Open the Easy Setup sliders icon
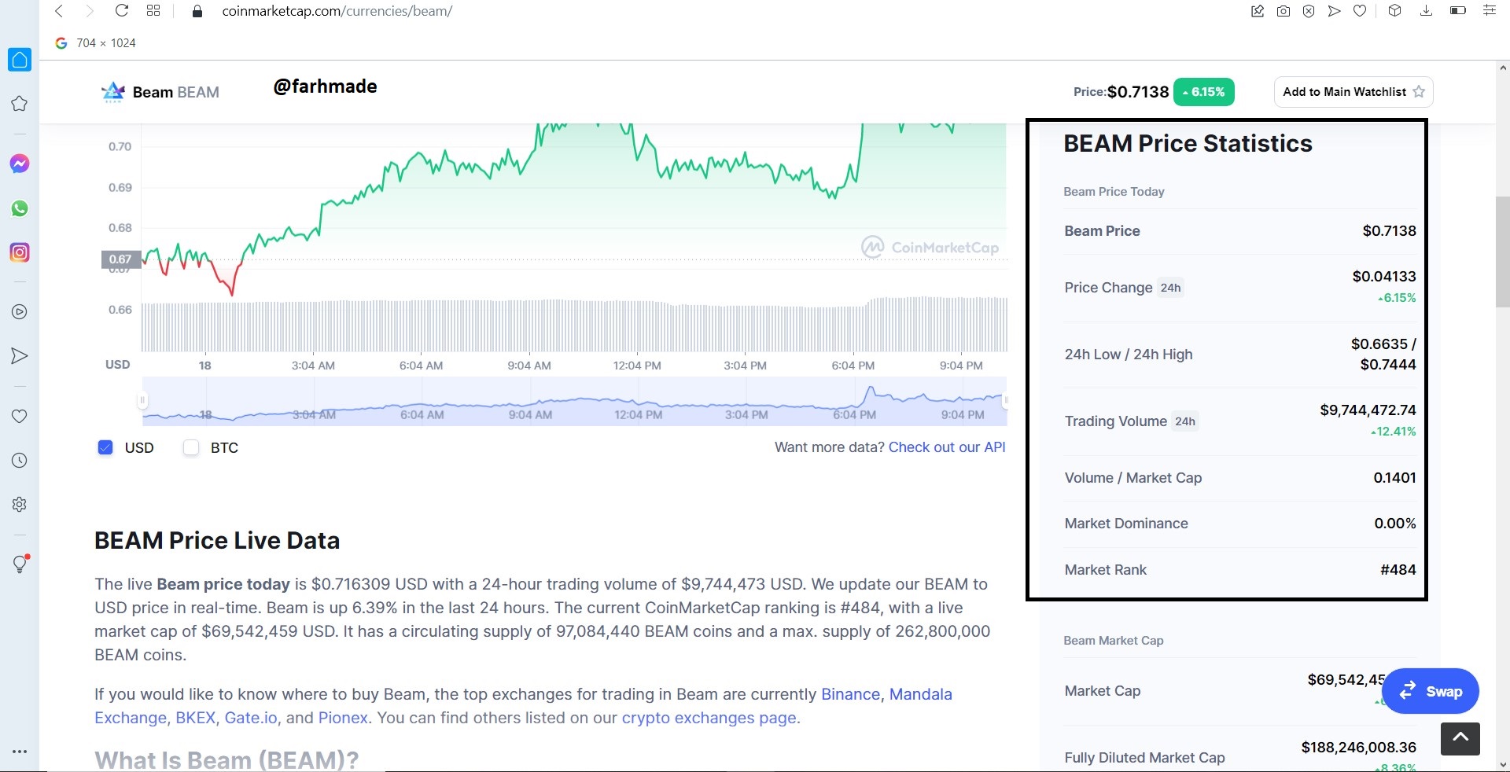The image size is (1510, 772). click(1489, 11)
